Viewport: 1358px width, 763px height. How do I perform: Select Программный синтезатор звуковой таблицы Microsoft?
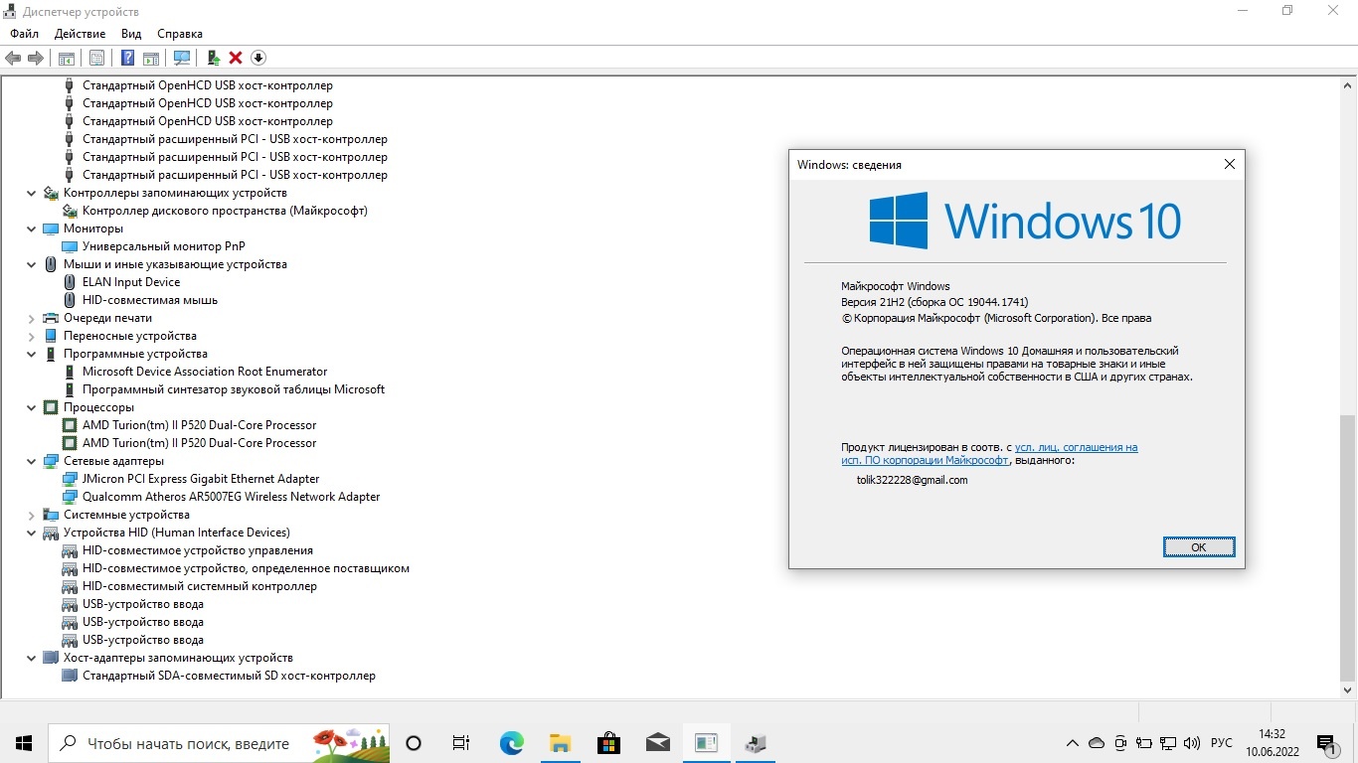[x=234, y=389]
